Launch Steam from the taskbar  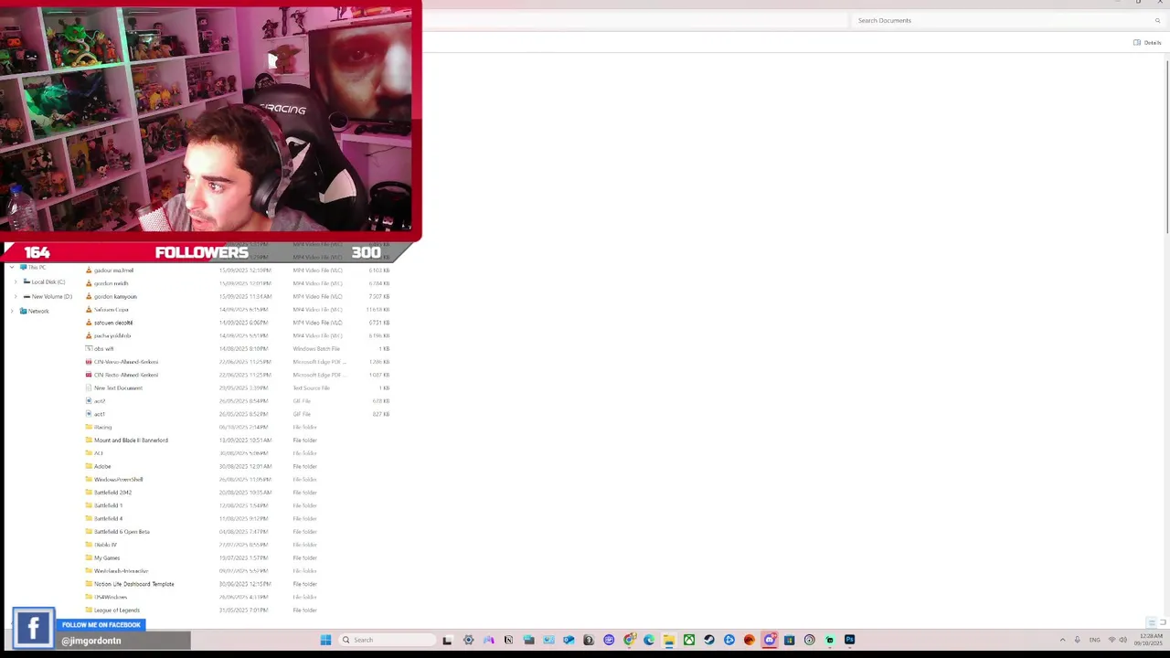[709, 640]
